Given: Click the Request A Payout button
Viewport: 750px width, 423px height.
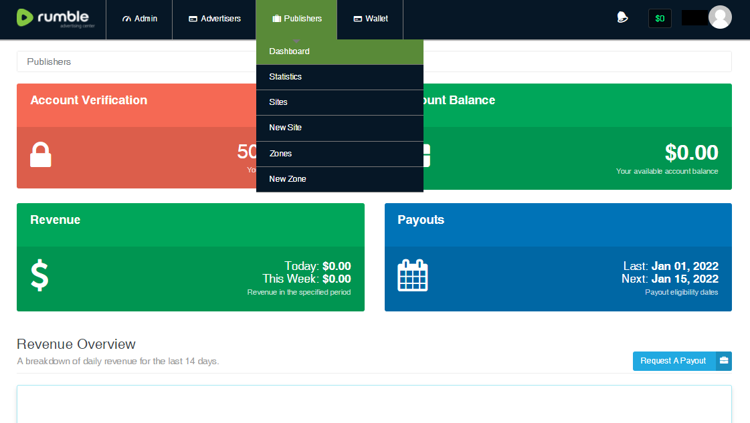Looking at the screenshot, I should pos(673,361).
